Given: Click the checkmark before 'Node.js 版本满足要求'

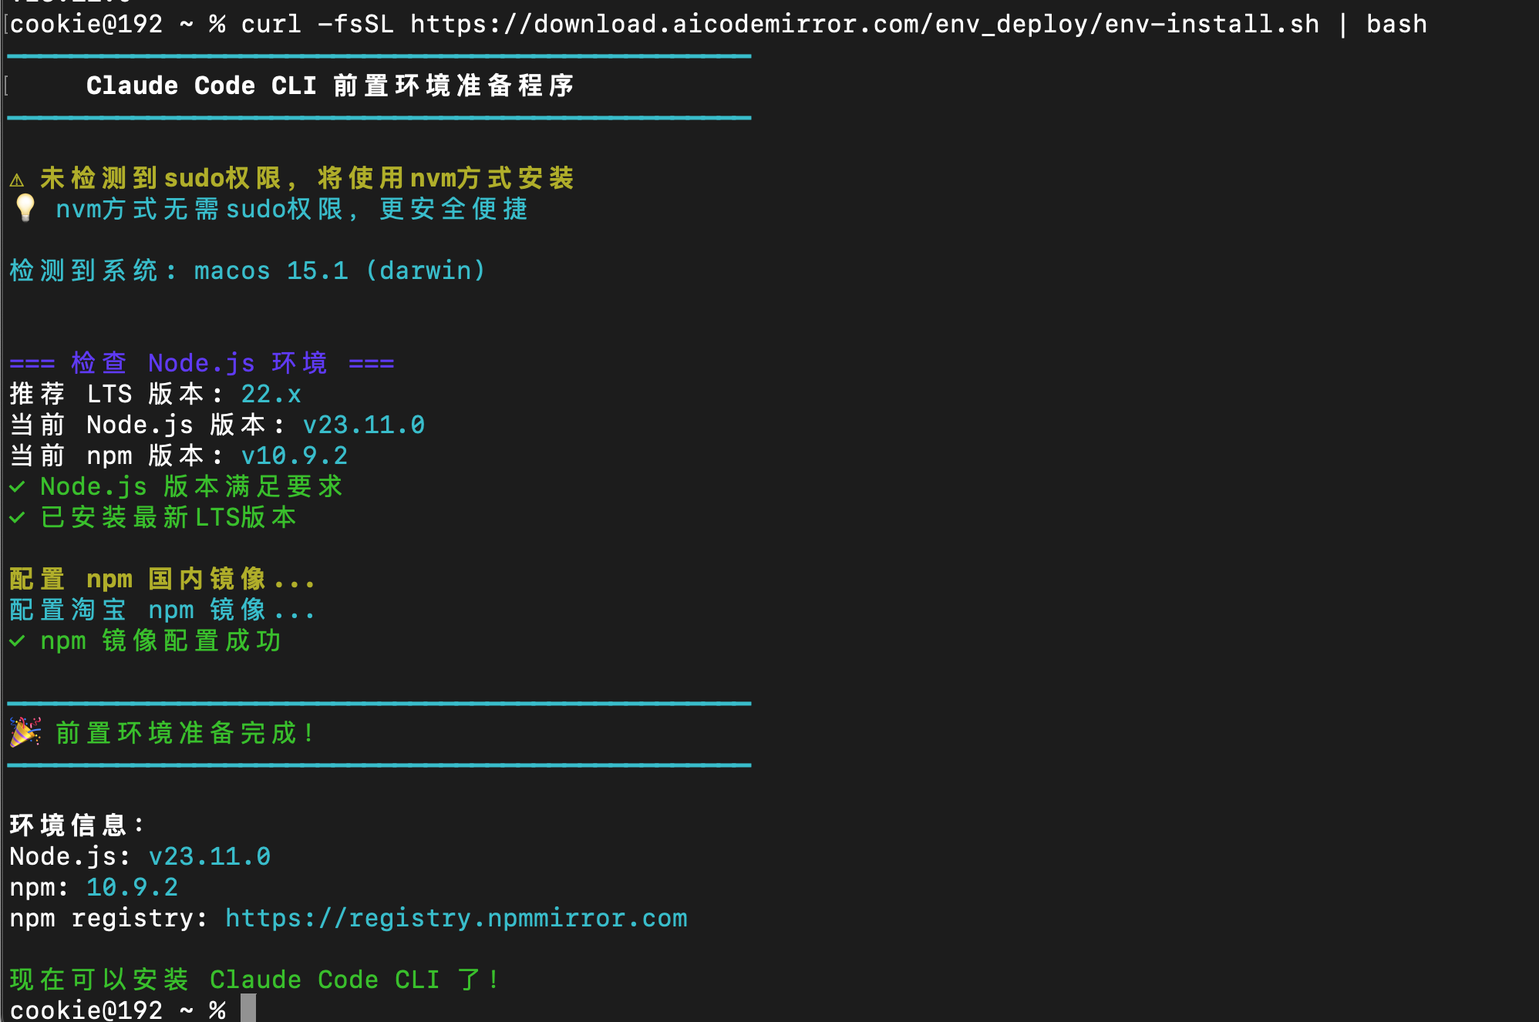Looking at the screenshot, I should click(17, 487).
